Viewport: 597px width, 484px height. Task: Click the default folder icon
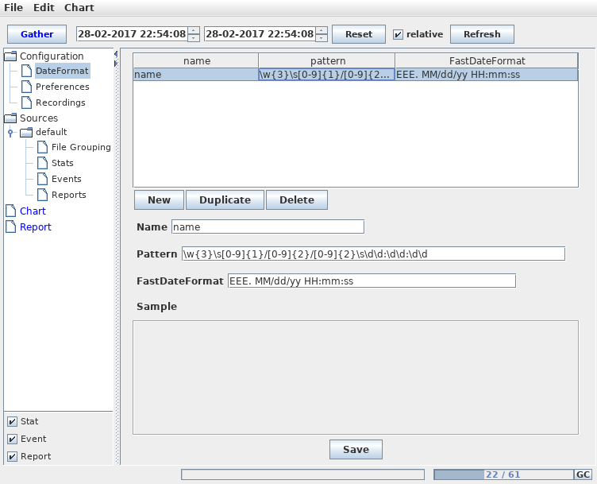[26, 132]
